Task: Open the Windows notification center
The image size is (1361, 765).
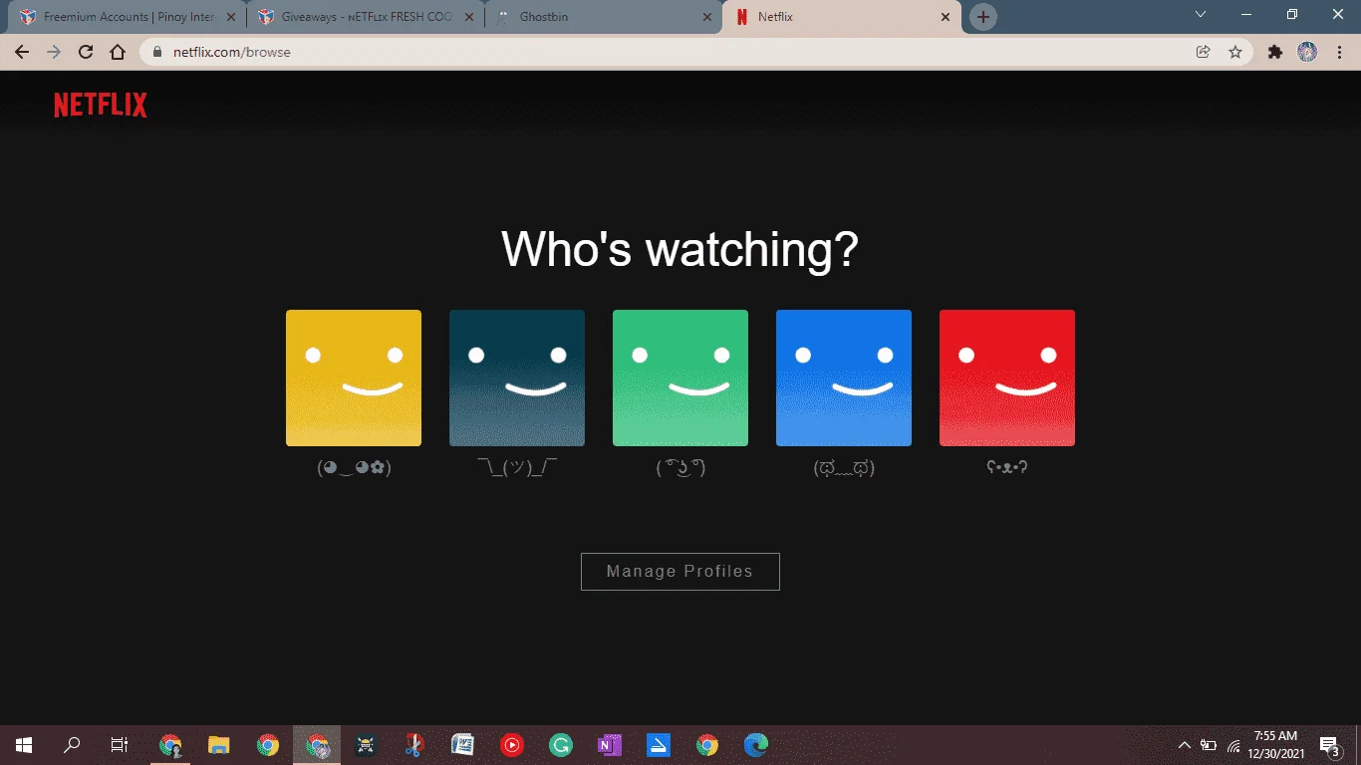Action: 1329,745
